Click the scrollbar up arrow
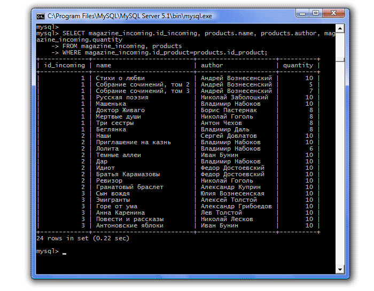The width and height of the screenshot is (374, 291). [x=340, y=27]
